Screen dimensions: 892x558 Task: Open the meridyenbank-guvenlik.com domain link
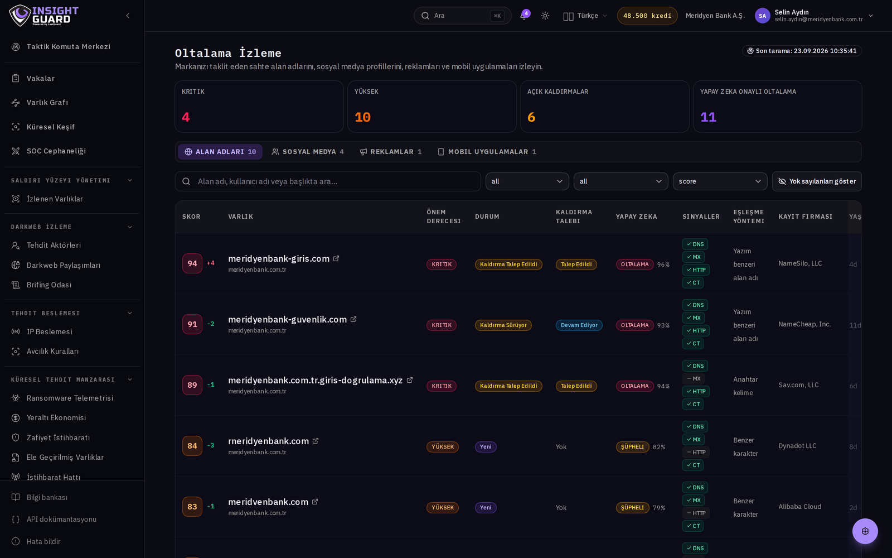coord(287,319)
